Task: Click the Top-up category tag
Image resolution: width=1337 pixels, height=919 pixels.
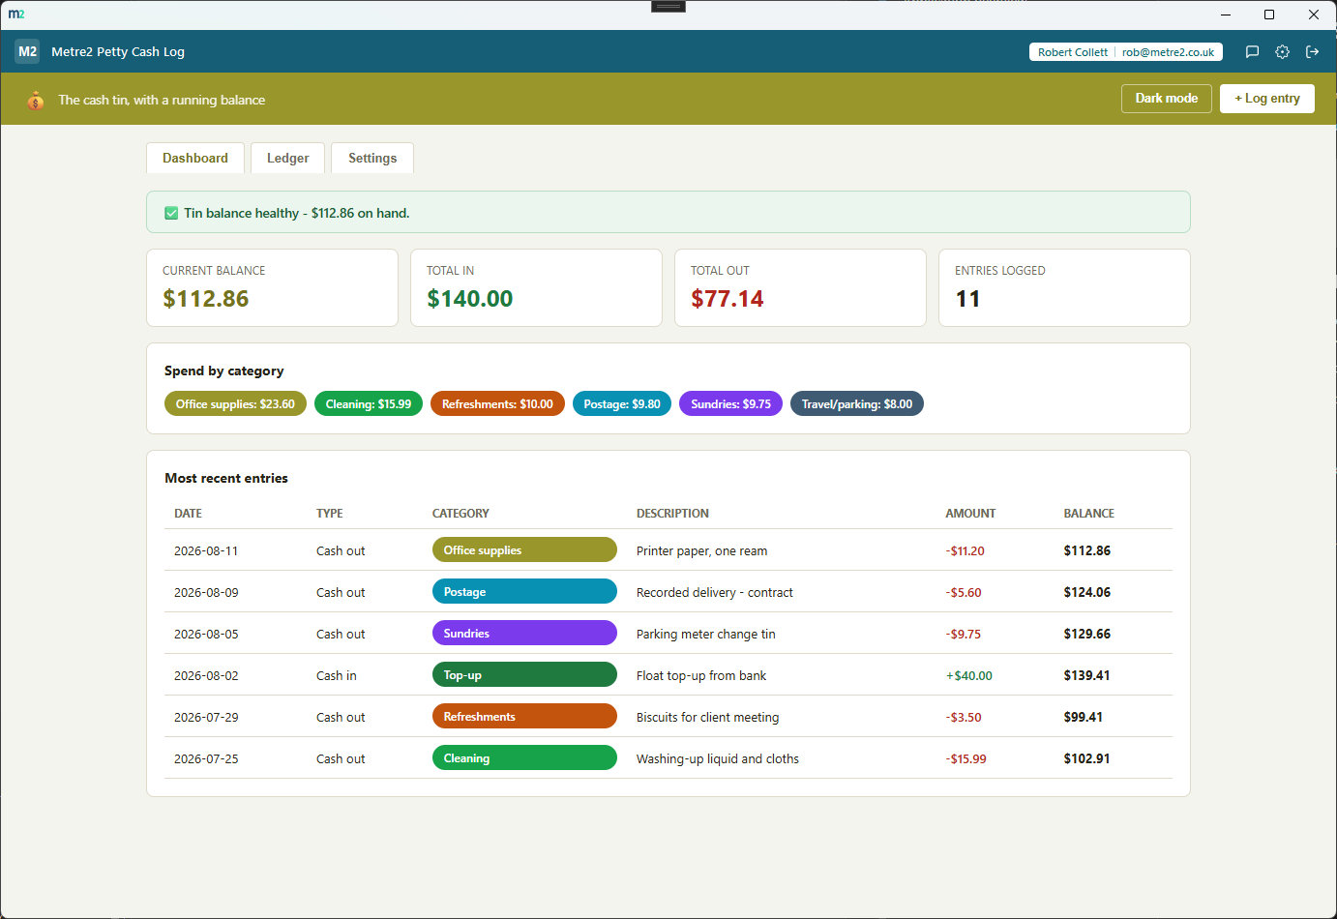Action: point(524,674)
